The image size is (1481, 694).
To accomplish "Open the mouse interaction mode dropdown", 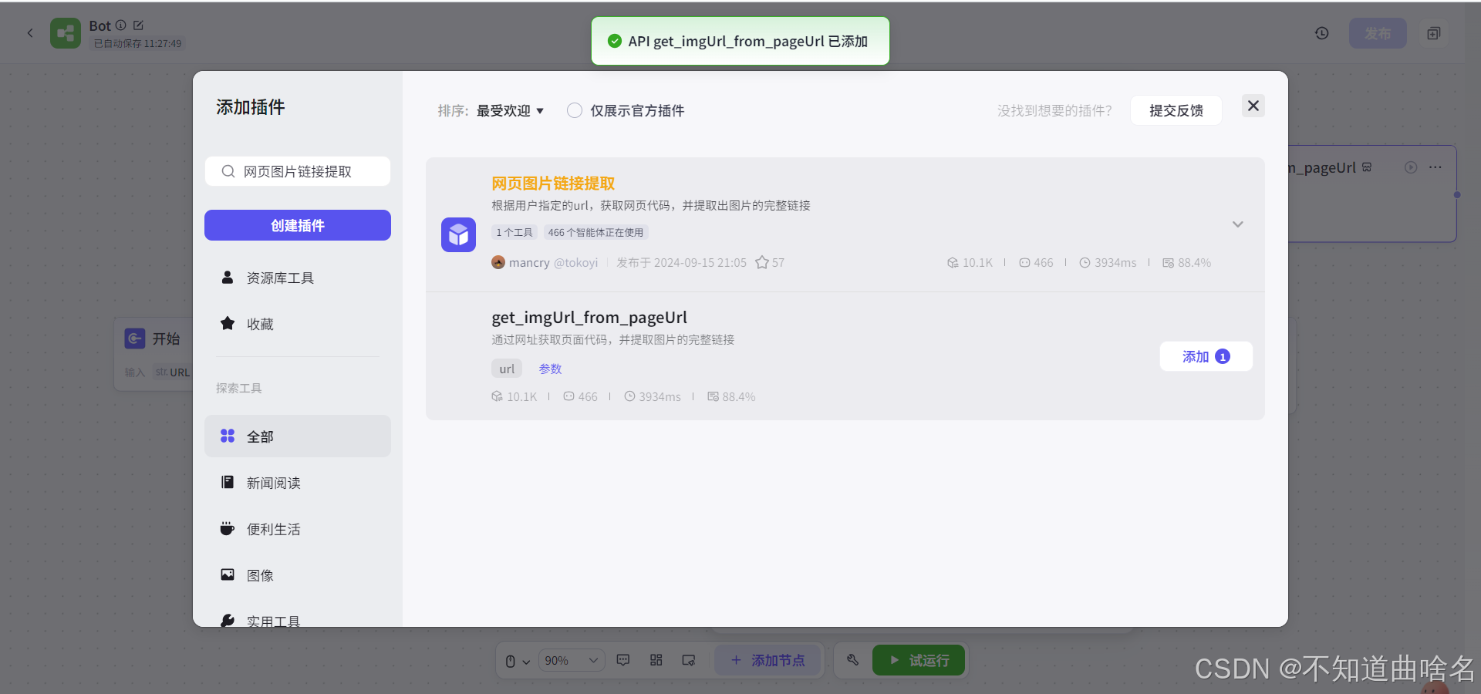I will [x=518, y=661].
